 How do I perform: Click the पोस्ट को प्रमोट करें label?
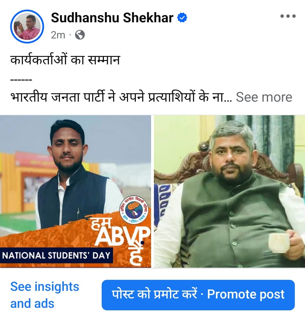click(x=154, y=294)
